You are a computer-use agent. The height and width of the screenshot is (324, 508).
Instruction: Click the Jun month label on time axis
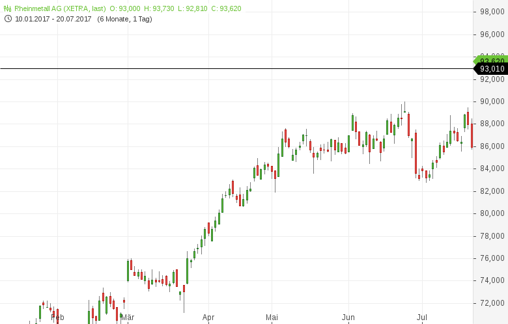click(x=348, y=317)
